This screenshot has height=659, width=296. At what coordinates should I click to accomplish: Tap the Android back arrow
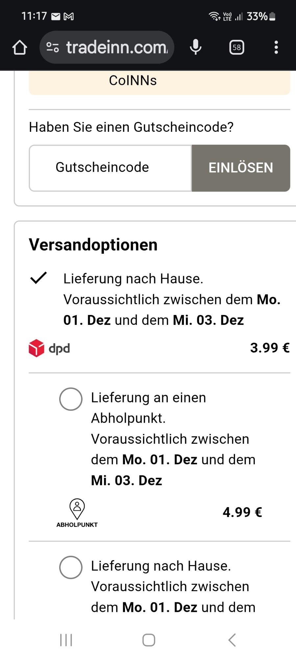[x=232, y=640]
